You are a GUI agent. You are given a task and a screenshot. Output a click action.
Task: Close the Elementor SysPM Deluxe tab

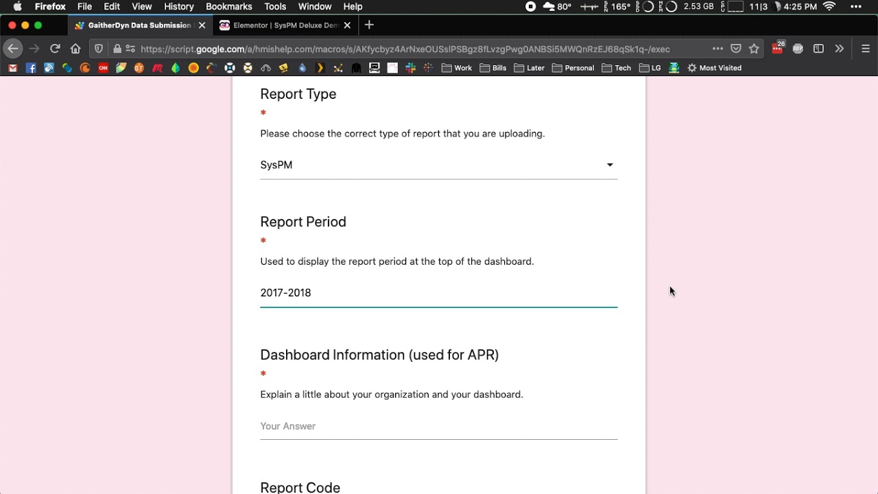pyautogui.click(x=347, y=25)
